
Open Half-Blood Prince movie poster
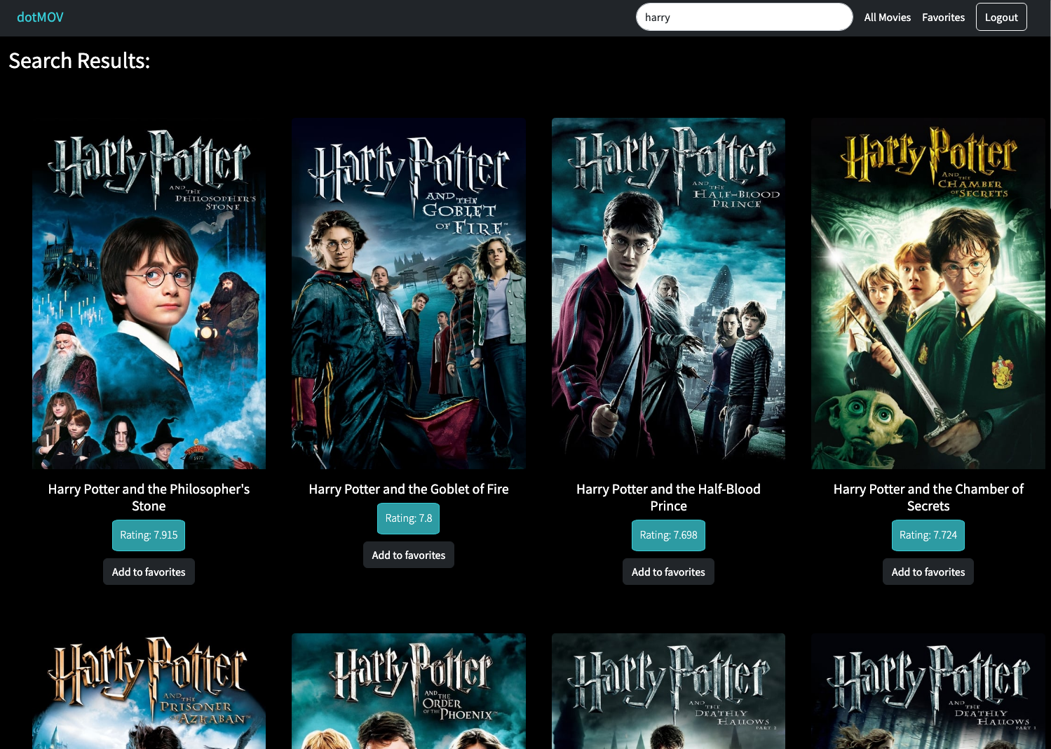pyautogui.click(x=668, y=294)
